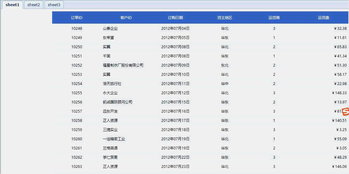Select order ID cell 10255
Viewport: 349px width, 174px height.
coord(77,93)
